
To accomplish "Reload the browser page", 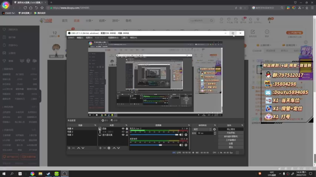I will tap(25, 8).
